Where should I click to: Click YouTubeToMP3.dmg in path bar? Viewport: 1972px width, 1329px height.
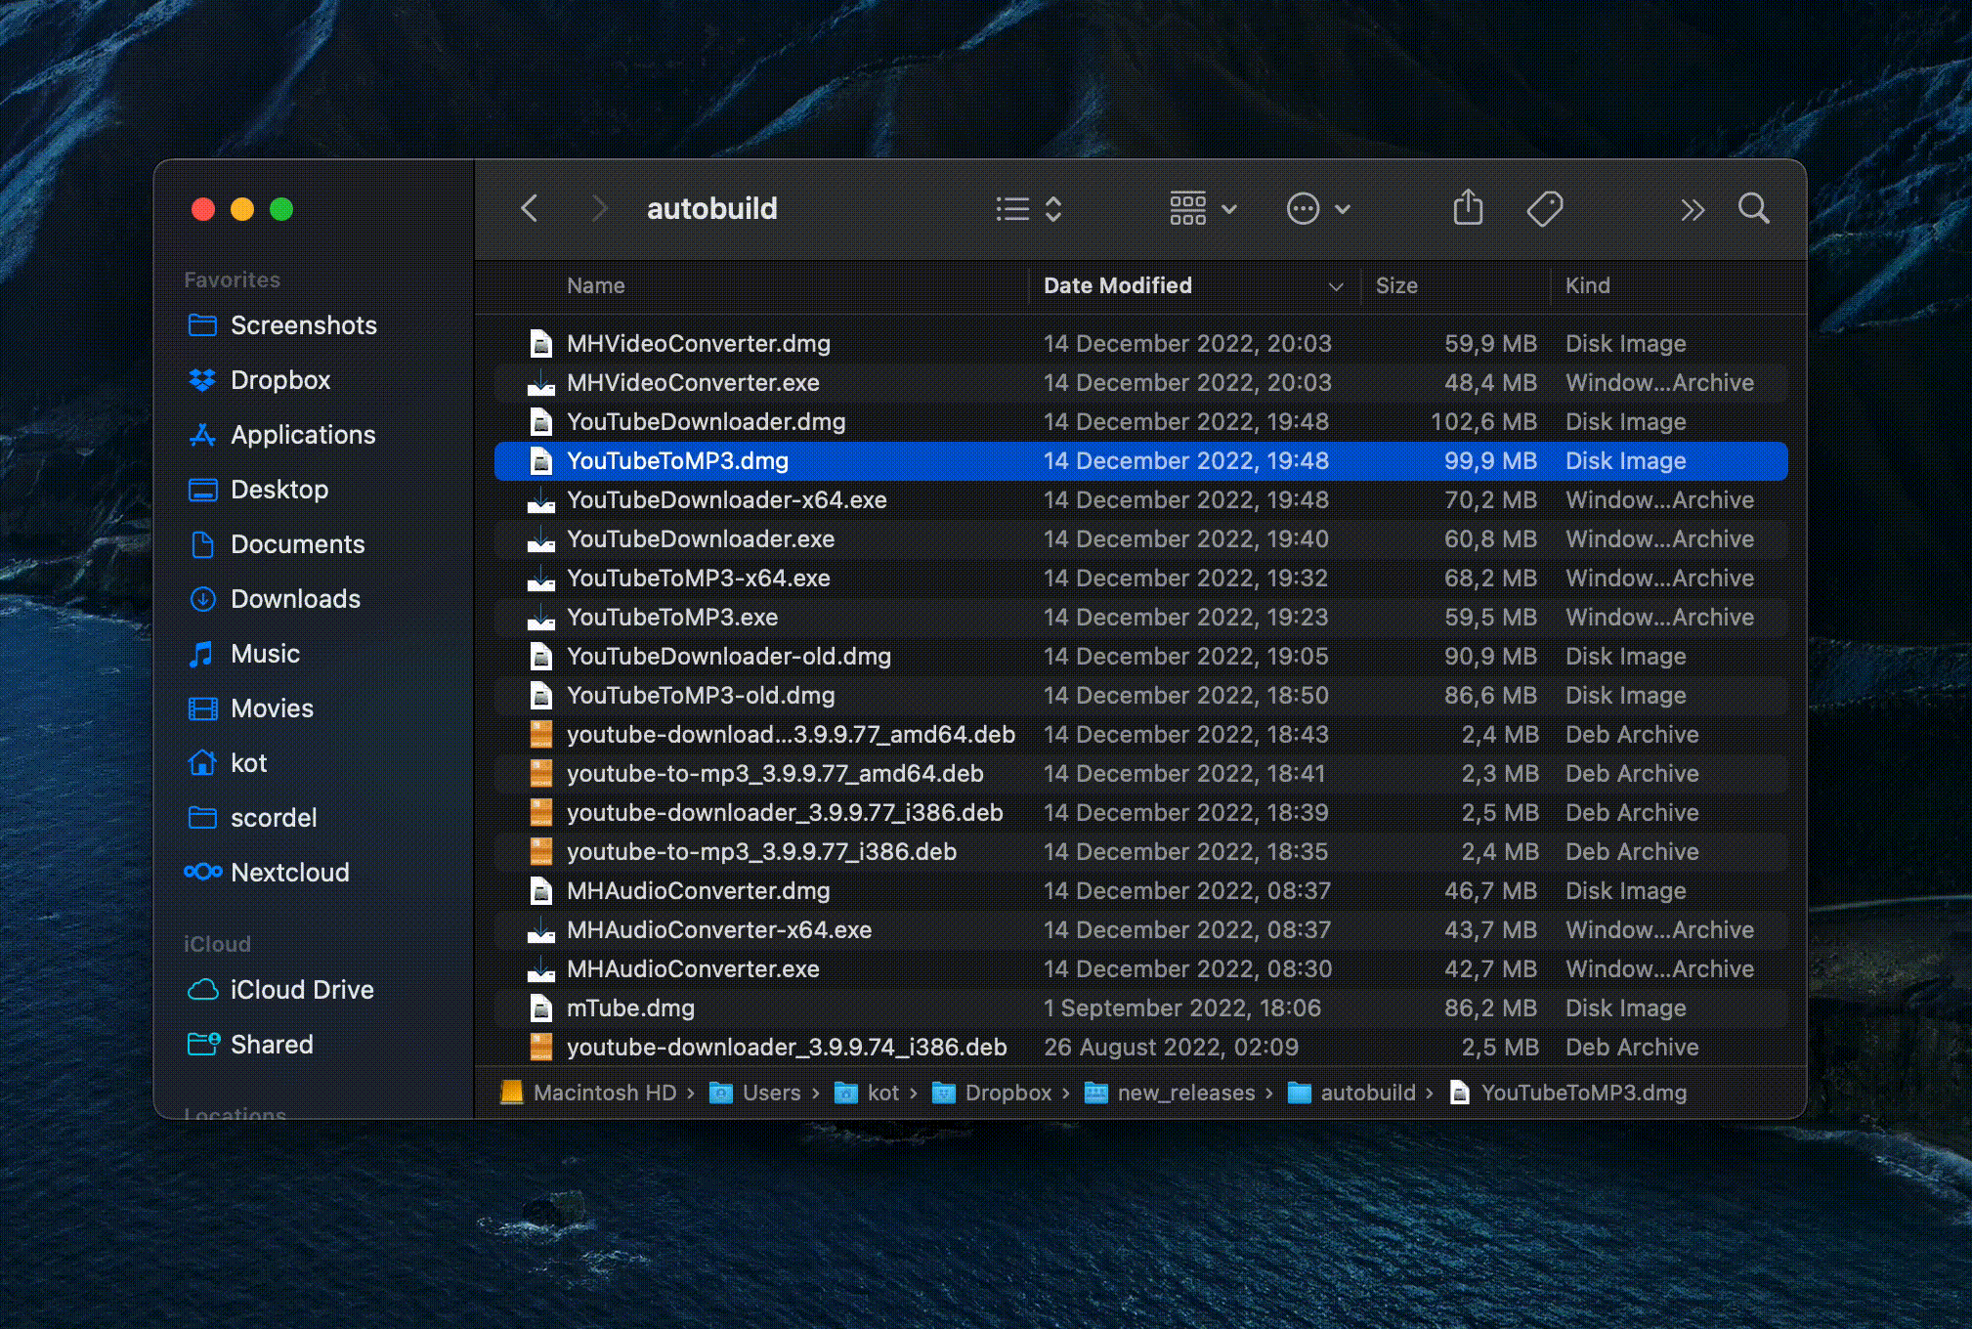pyautogui.click(x=1568, y=1093)
